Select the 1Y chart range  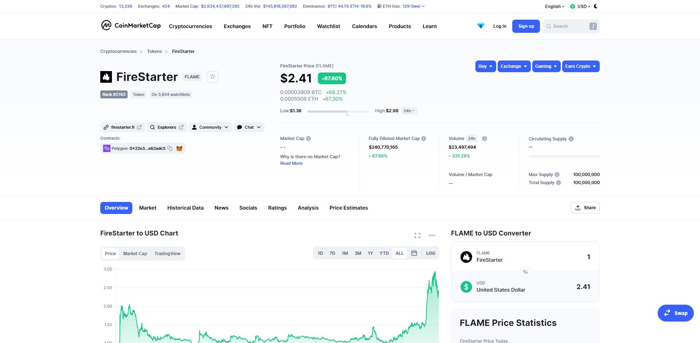pos(370,253)
